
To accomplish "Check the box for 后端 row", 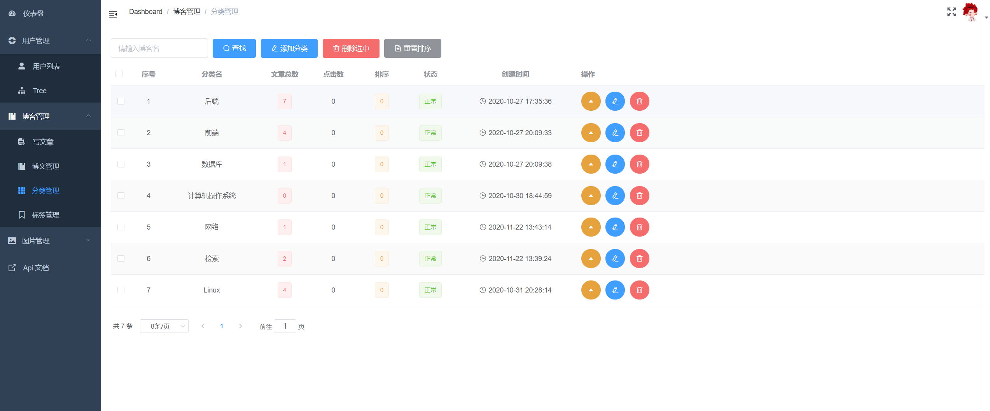I will pyautogui.click(x=121, y=101).
